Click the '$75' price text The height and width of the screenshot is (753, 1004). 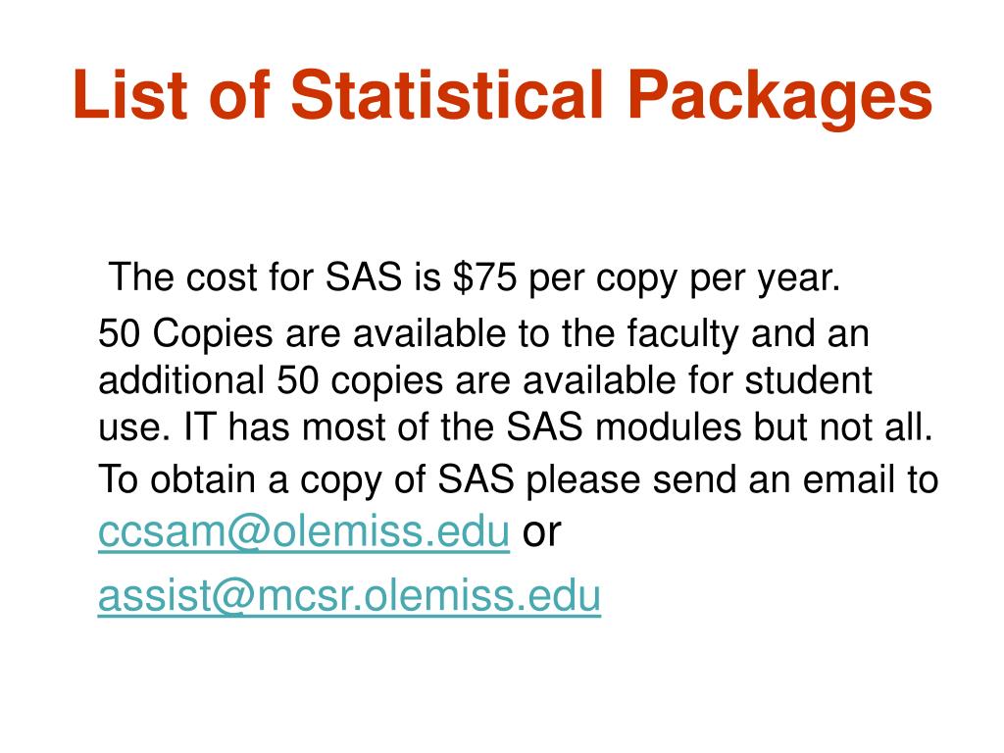point(484,276)
